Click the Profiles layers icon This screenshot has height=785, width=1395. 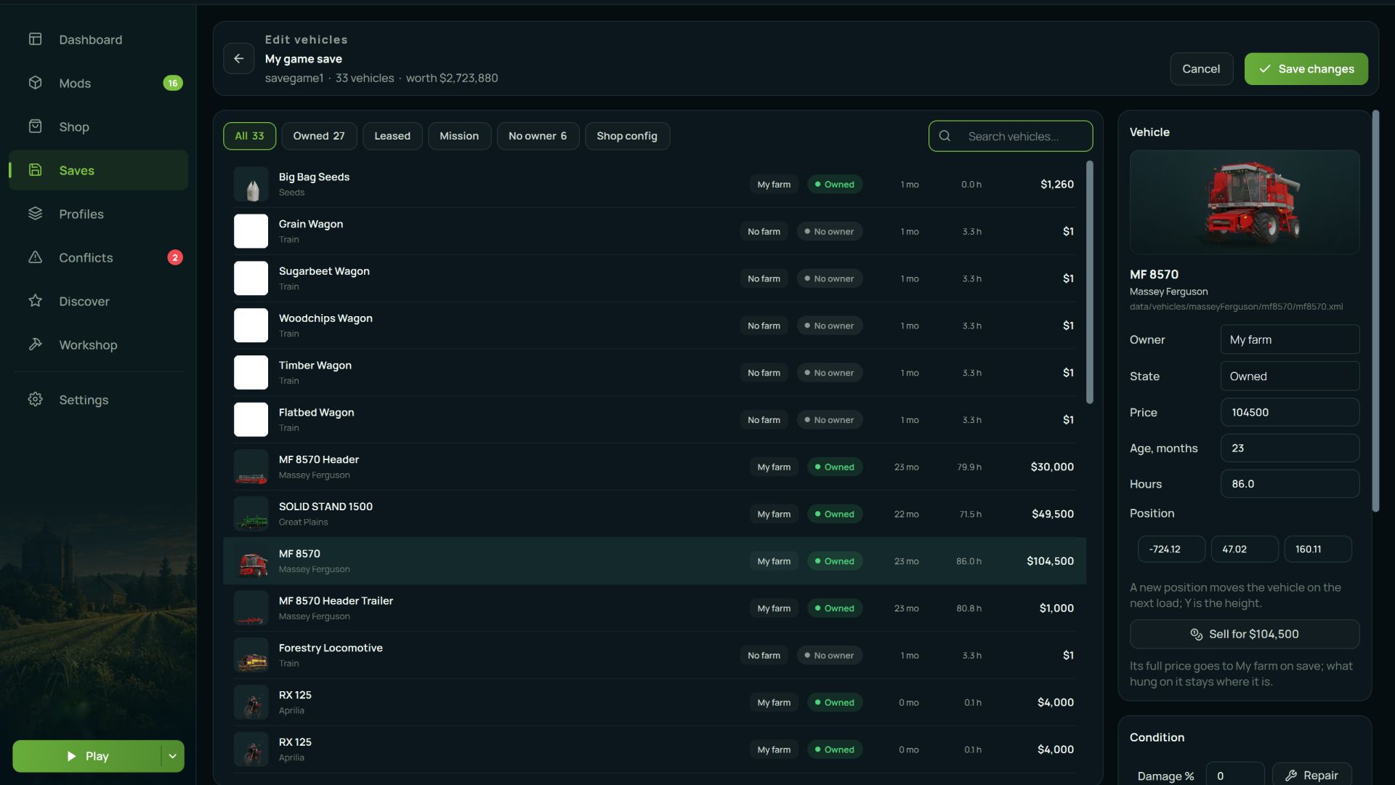point(35,214)
